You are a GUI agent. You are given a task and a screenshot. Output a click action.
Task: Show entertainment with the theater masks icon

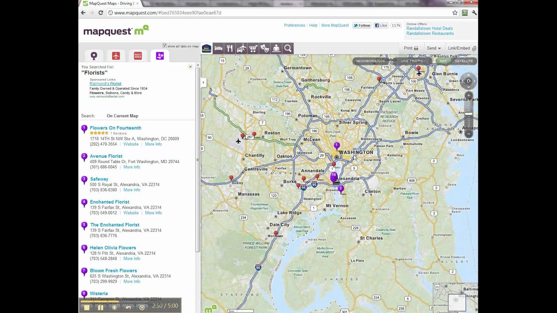coord(265,49)
